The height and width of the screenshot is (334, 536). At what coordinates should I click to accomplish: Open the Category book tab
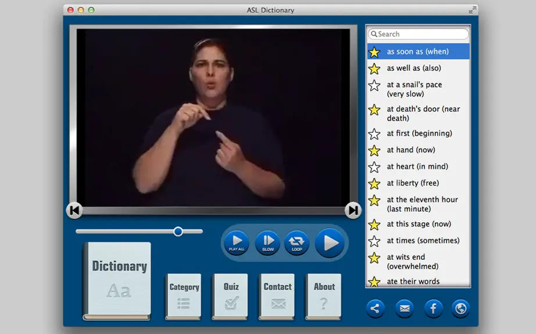[184, 296]
